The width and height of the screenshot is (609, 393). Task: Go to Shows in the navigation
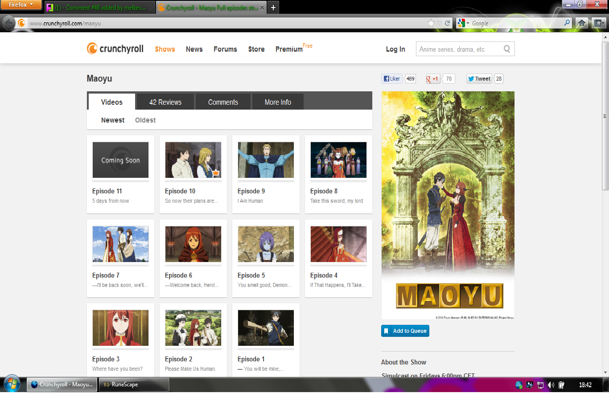[165, 49]
